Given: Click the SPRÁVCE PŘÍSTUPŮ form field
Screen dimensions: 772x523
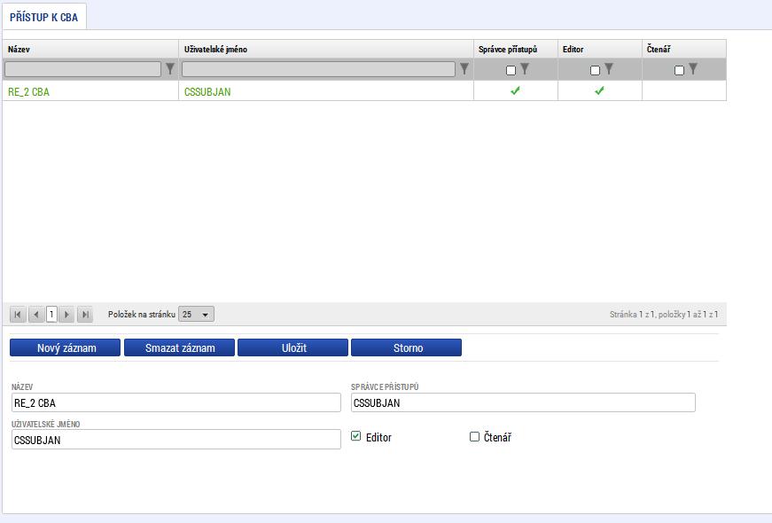Looking at the screenshot, I should 523,402.
